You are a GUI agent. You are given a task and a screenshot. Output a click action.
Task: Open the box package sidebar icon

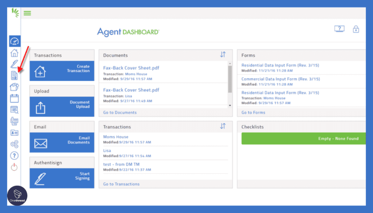click(x=14, y=87)
